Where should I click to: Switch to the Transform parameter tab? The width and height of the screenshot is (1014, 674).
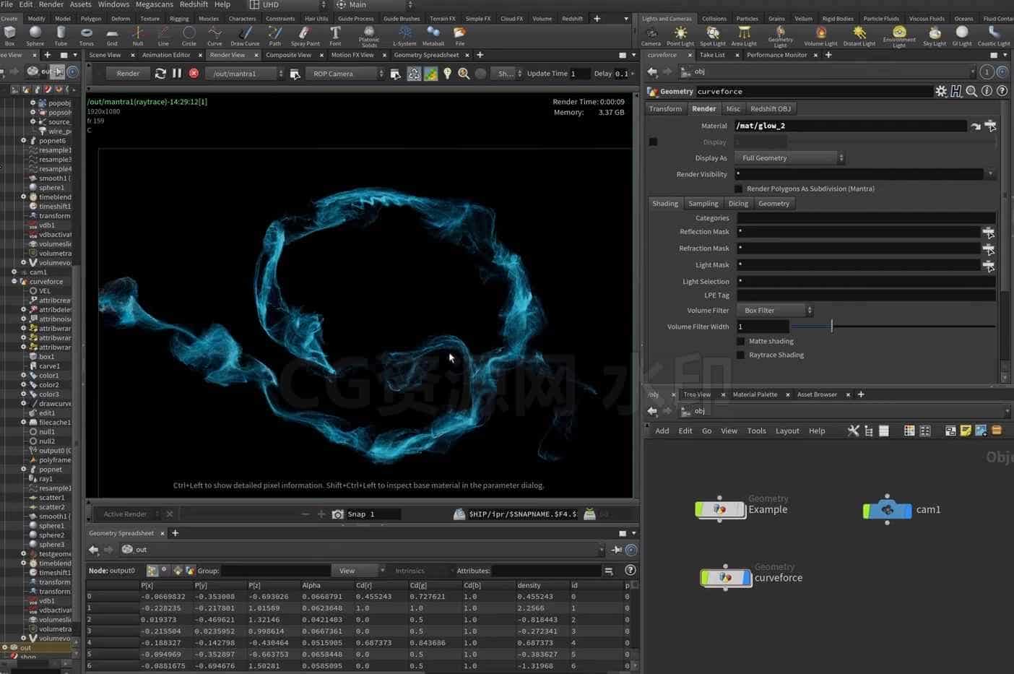click(665, 108)
